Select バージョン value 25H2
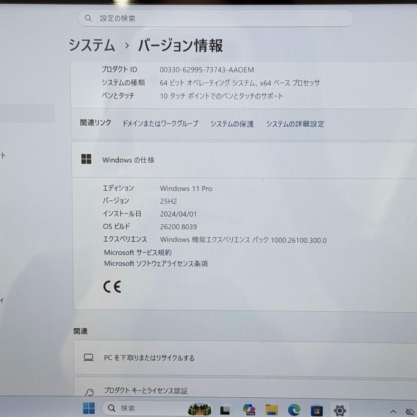The image size is (417, 417). pos(168,201)
